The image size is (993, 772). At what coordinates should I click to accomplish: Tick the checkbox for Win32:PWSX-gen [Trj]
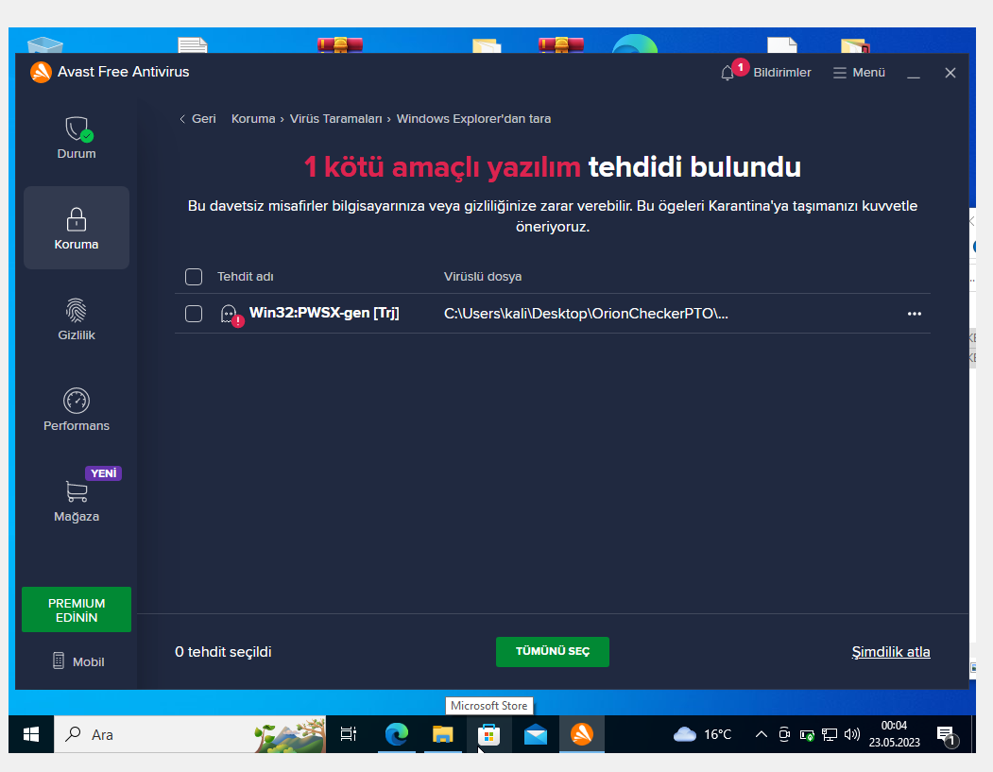pyautogui.click(x=193, y=314)
